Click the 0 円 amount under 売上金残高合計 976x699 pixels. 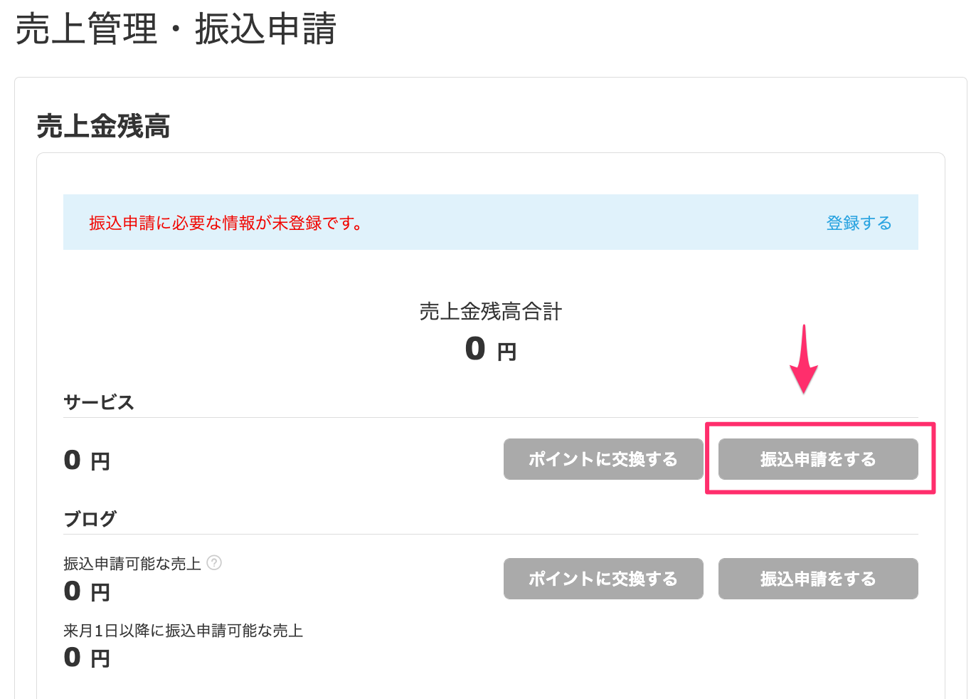click(x=491, y=349)
